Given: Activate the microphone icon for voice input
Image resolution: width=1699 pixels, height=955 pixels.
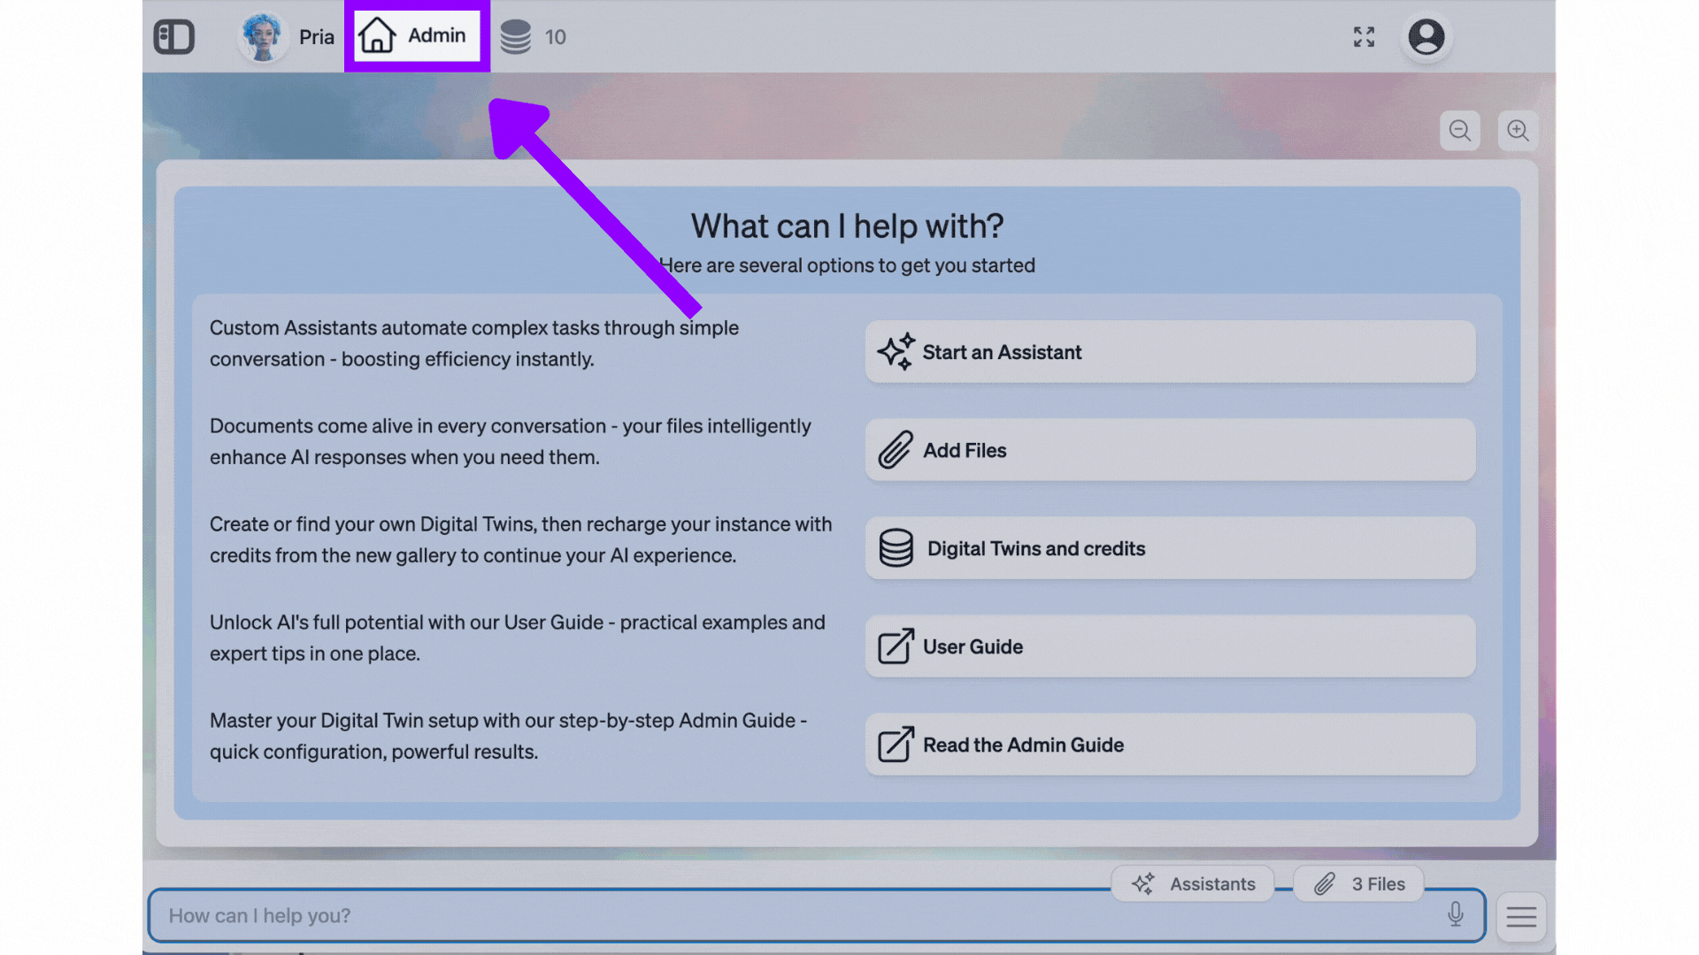Looking at the screenshot, I should [1456, 915].
